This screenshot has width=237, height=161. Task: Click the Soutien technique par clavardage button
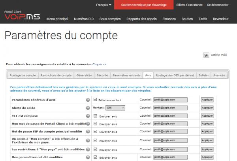coord(144,5)
